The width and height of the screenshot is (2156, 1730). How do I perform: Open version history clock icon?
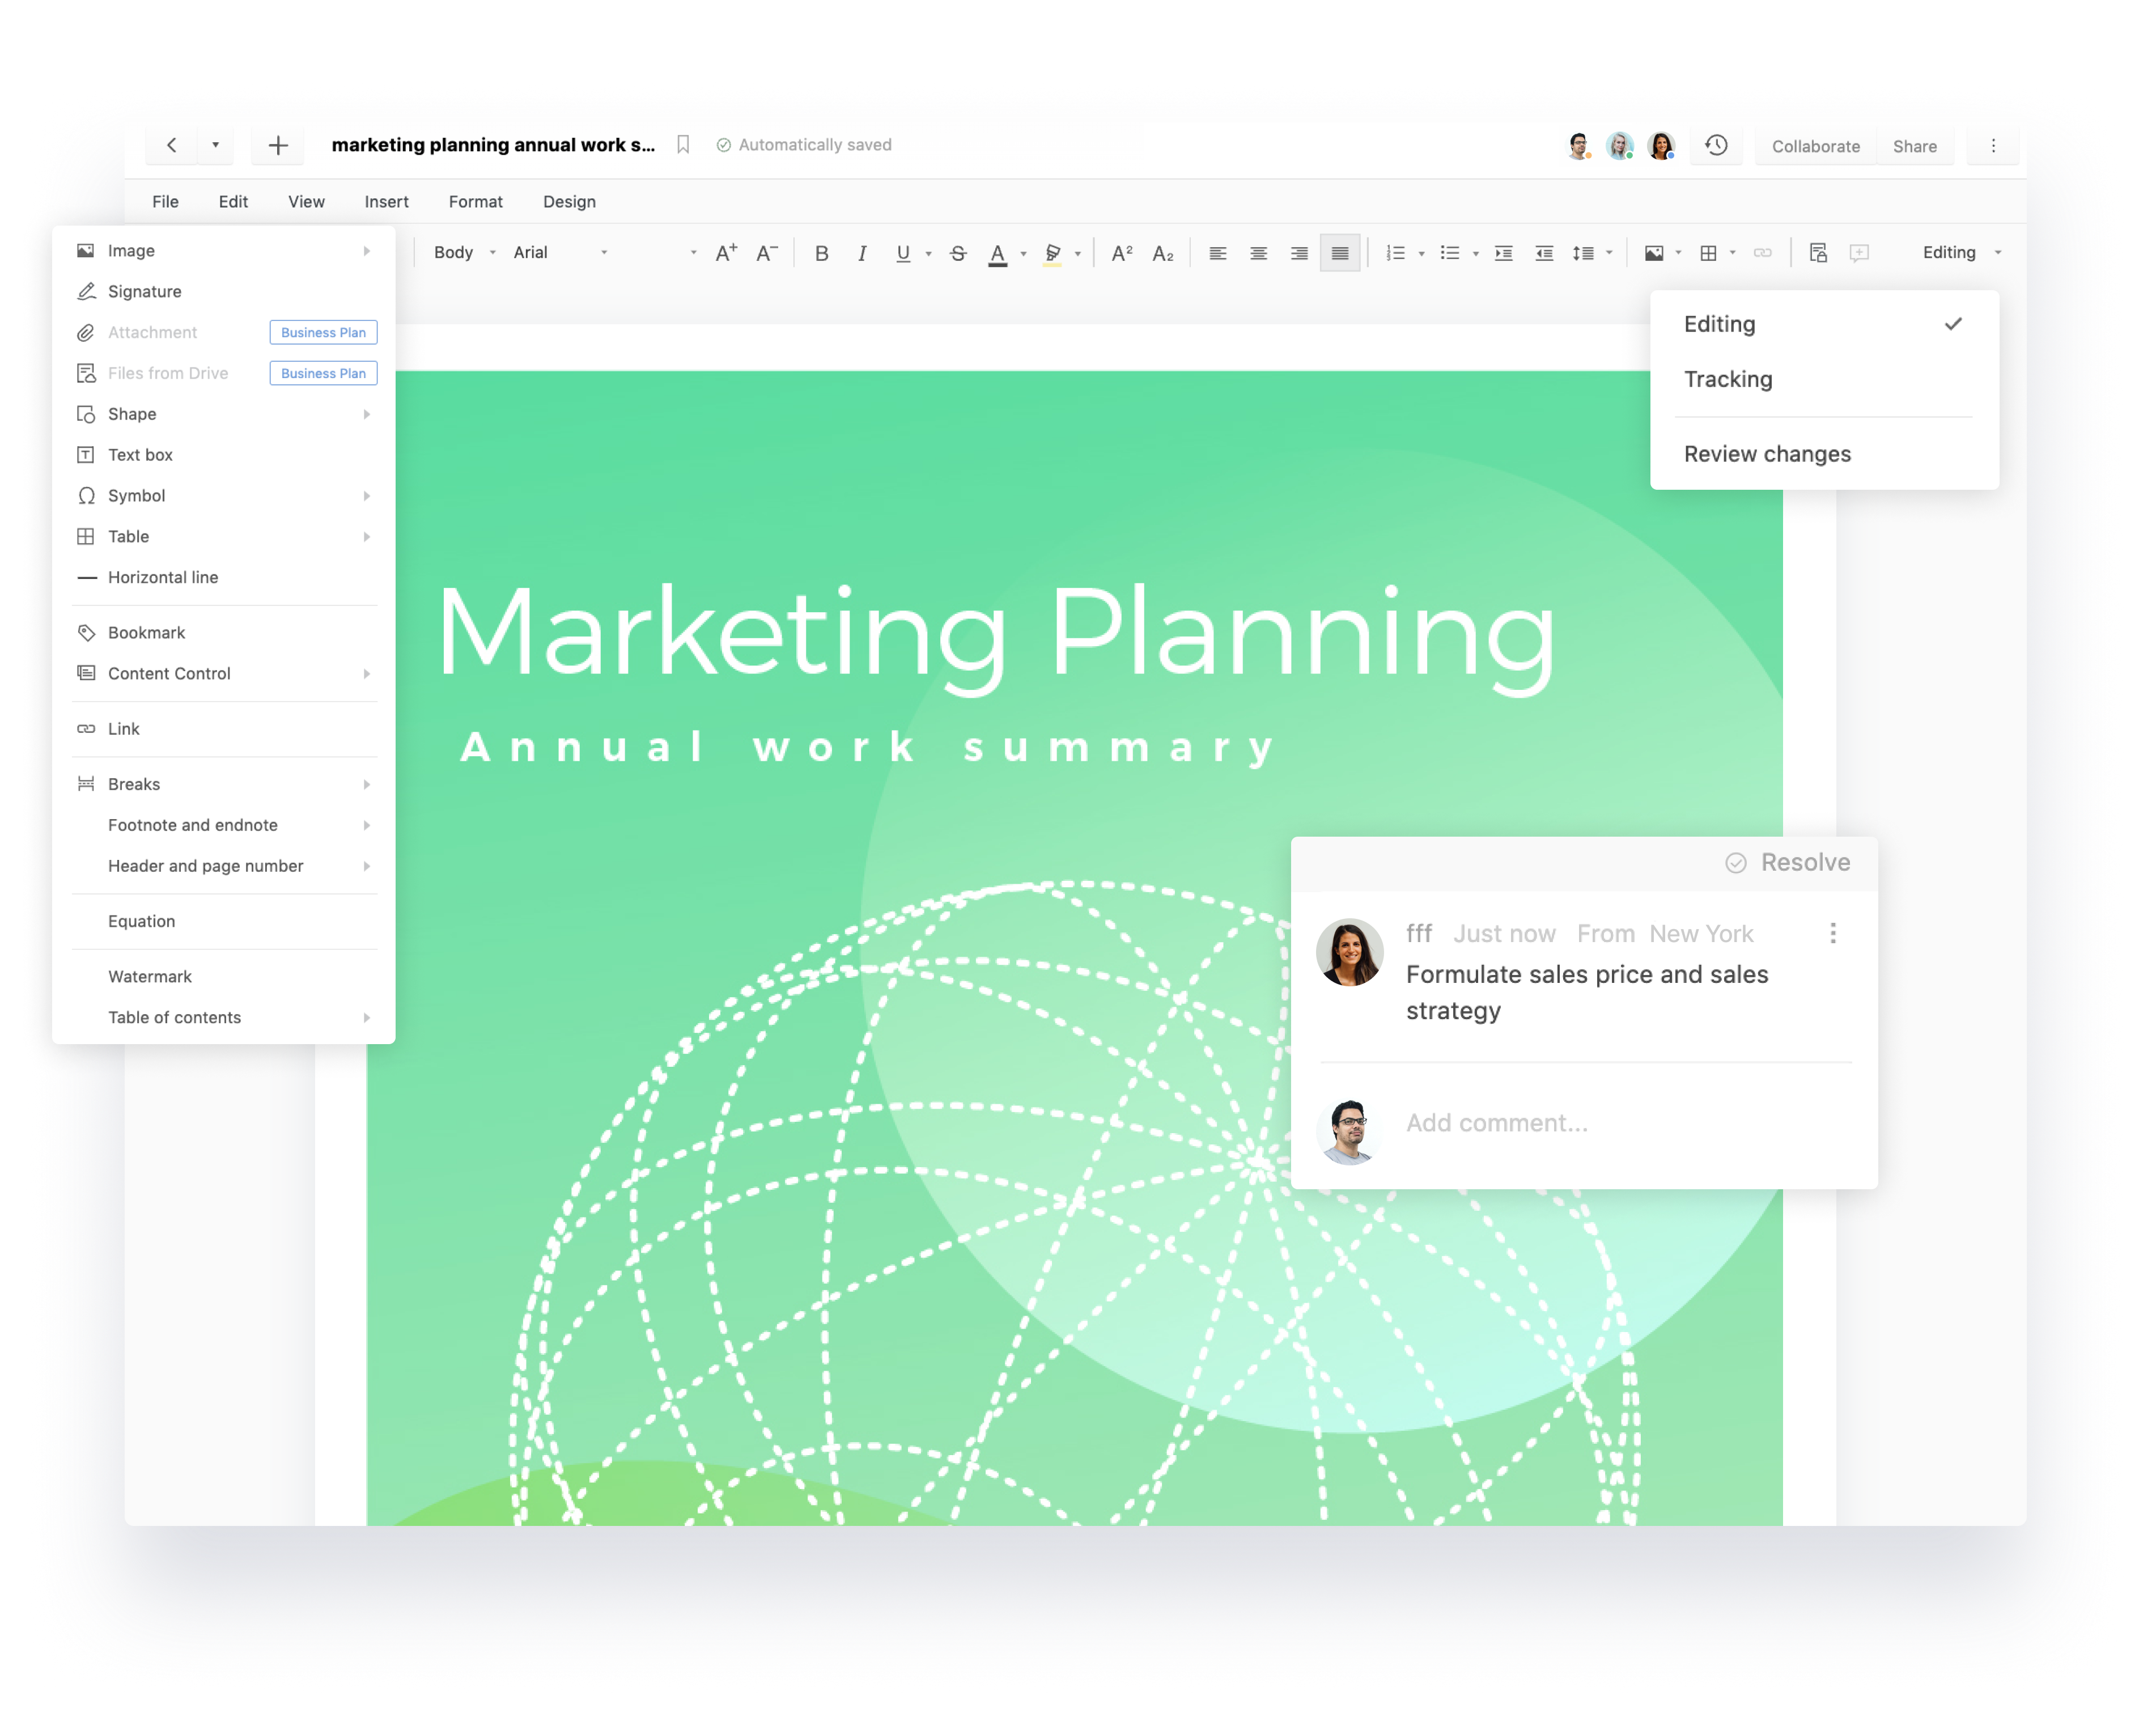click(1716, 146)
